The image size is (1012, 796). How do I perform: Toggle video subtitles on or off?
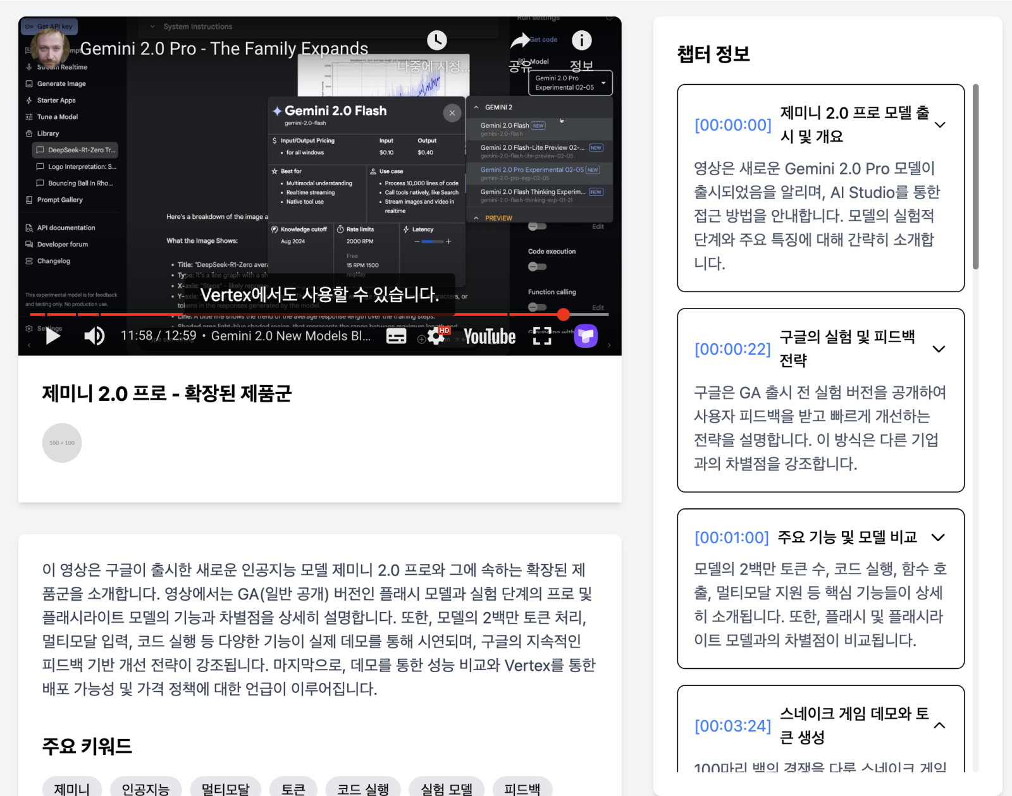tap(396, 336)
